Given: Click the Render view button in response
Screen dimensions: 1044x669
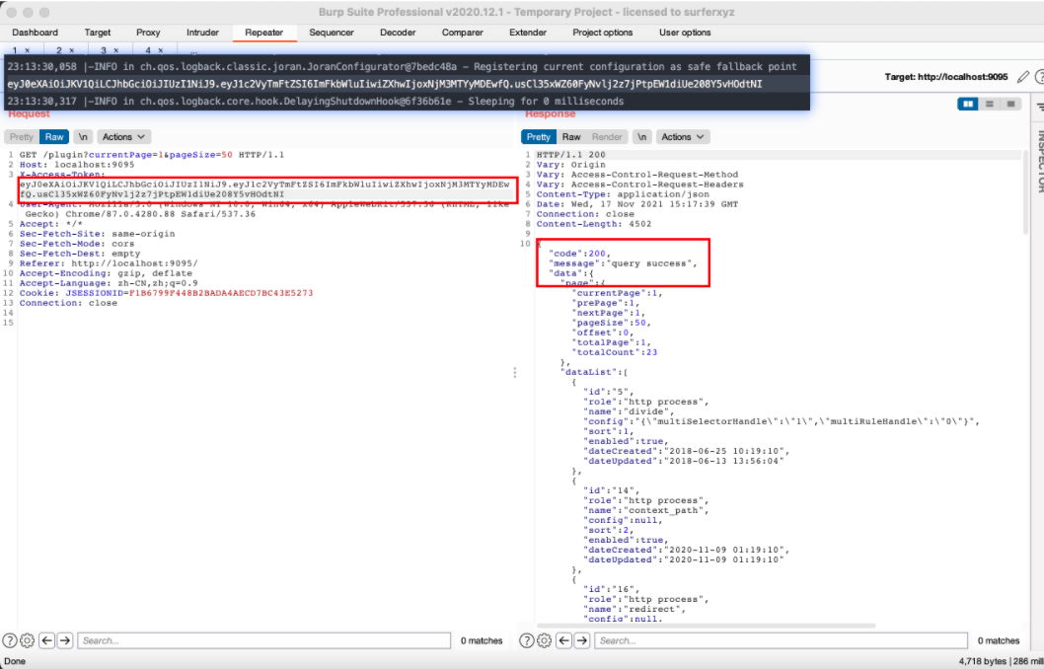Looking at the screenshot, I should click(x=607, y=137).
